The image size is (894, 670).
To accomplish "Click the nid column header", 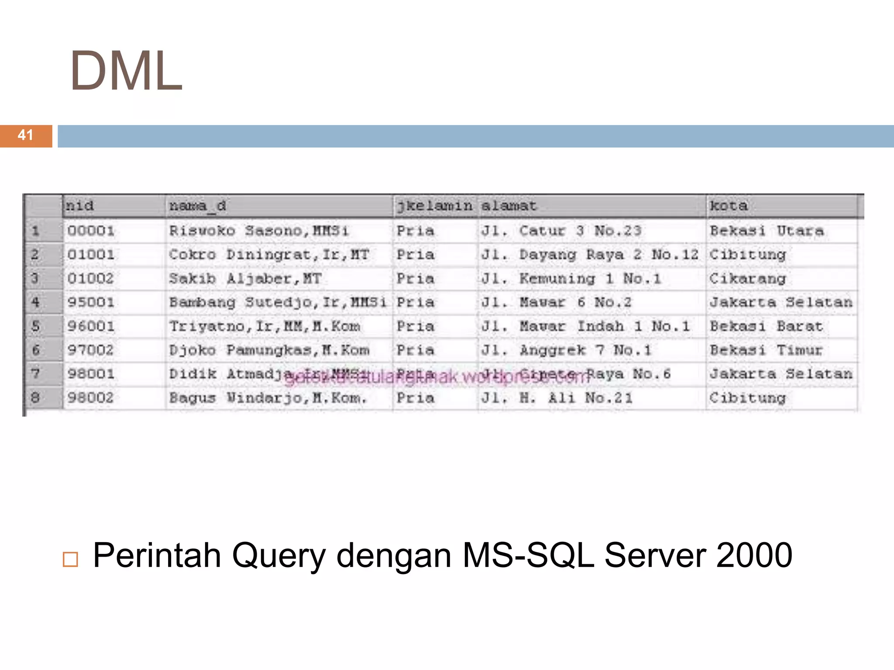I will 114,206.
